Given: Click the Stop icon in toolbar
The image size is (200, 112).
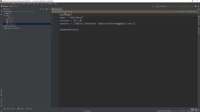Looking at the screenshot, I should (178, 6).
